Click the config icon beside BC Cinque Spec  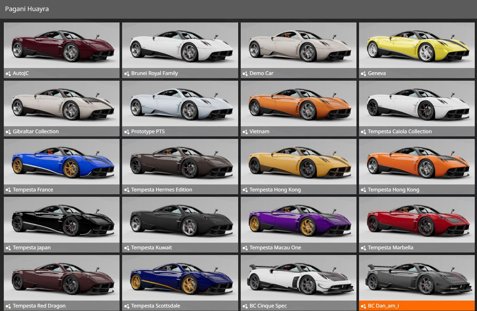point(245,306)
